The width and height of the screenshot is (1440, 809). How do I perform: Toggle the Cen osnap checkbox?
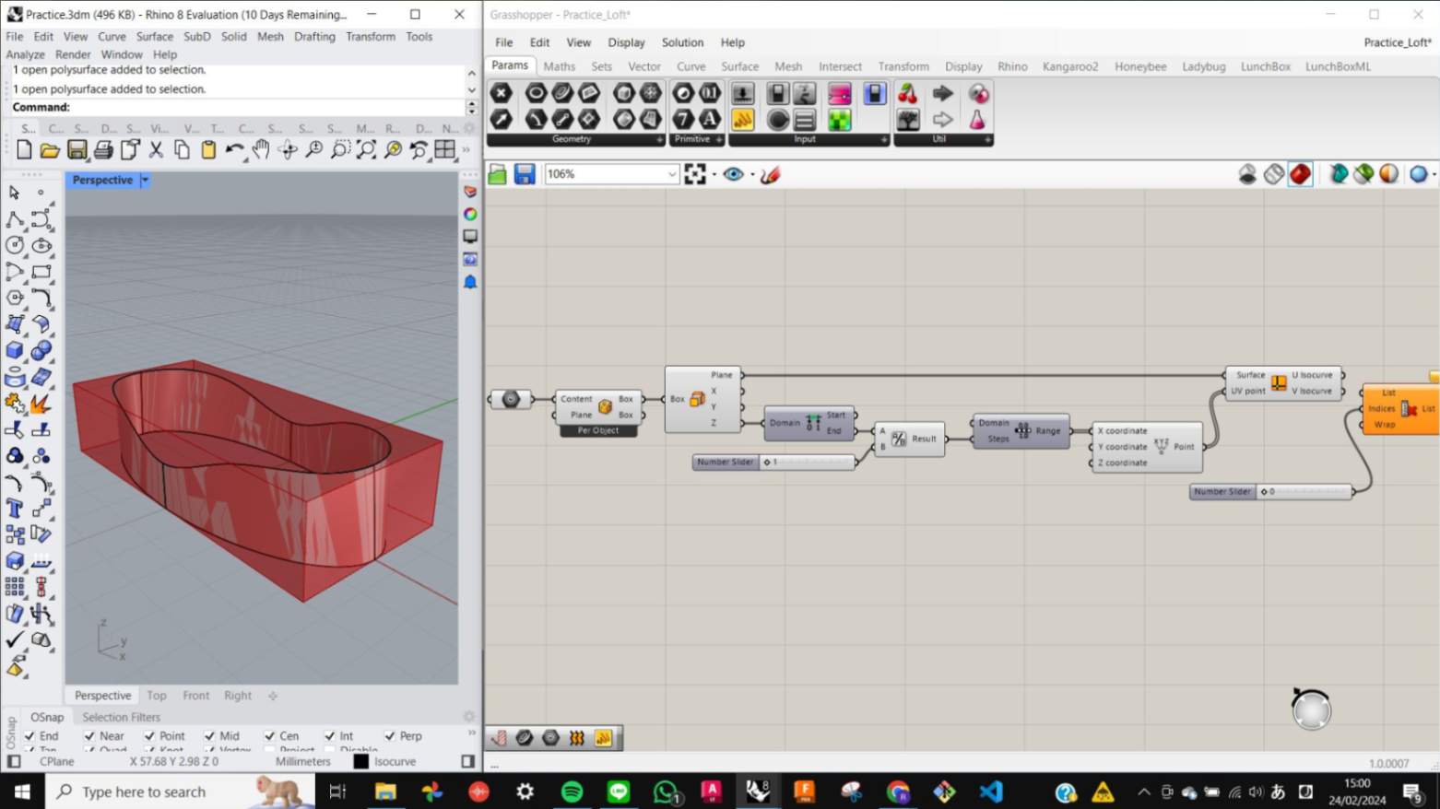(x=269, y=736)
